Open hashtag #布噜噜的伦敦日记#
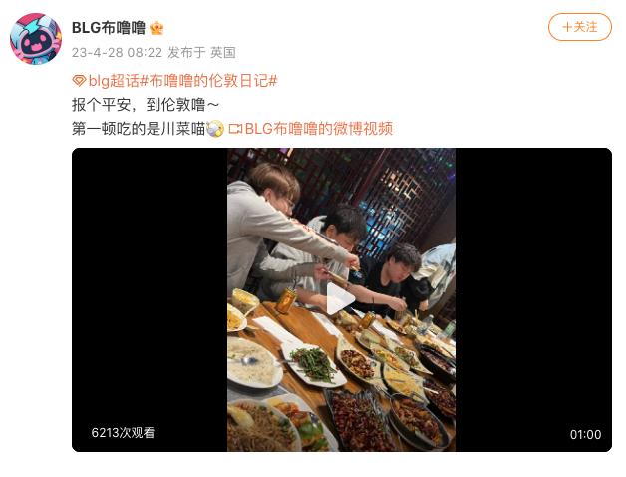 coord(208,81)
